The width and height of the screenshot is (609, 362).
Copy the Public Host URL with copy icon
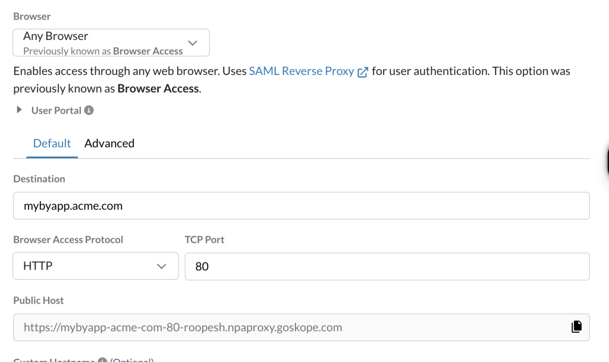click(577, 327)
